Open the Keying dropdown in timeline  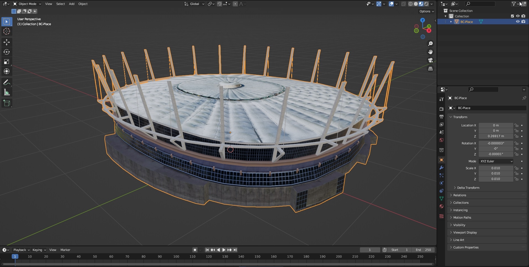(x=39, y=250)
